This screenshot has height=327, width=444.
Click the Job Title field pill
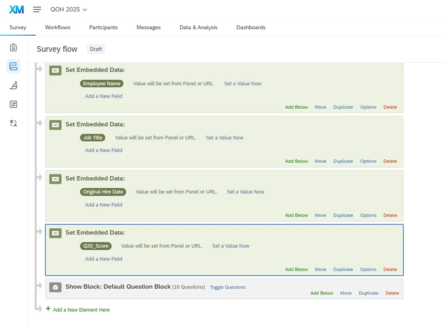(x=93, y=137)
